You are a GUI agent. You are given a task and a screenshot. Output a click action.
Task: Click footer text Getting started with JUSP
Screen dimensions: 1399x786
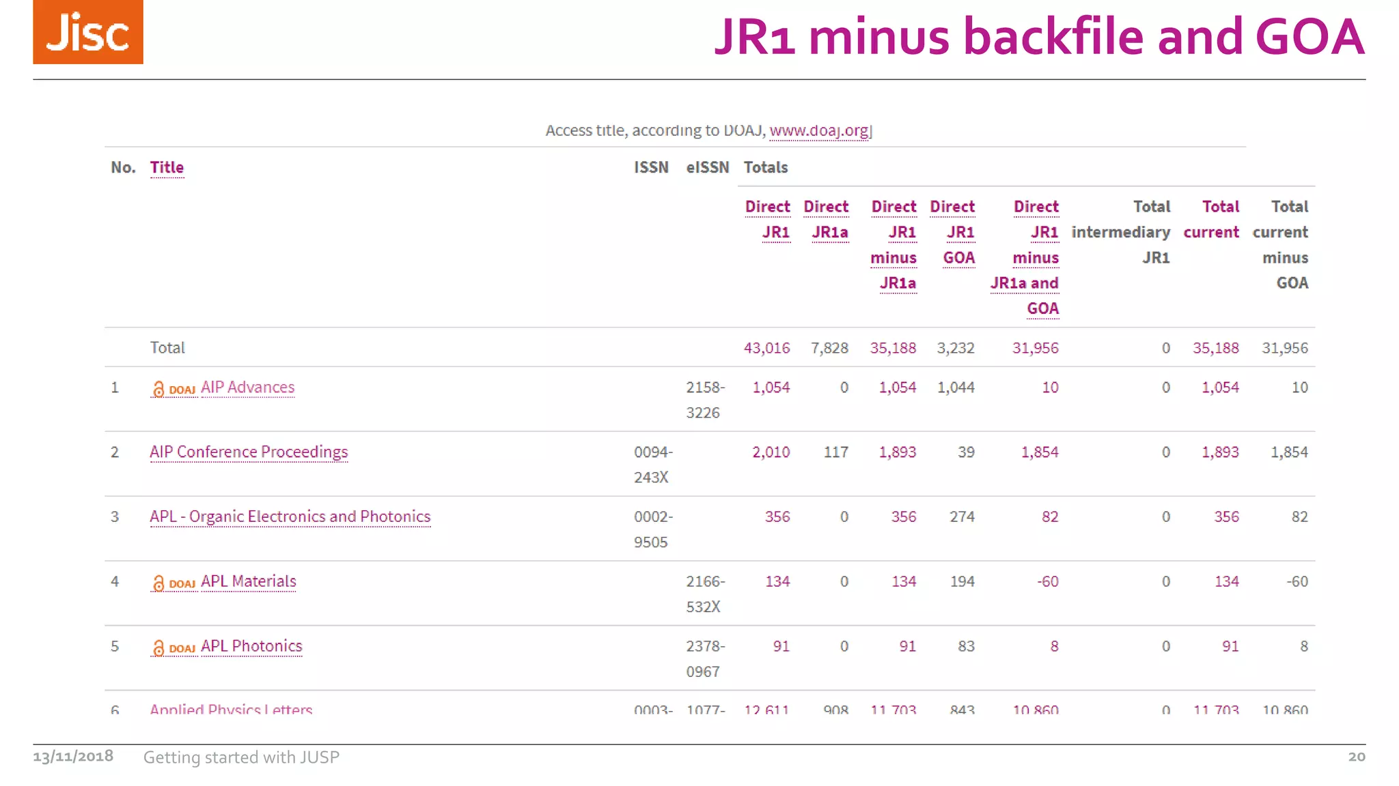tap(241, 757)
